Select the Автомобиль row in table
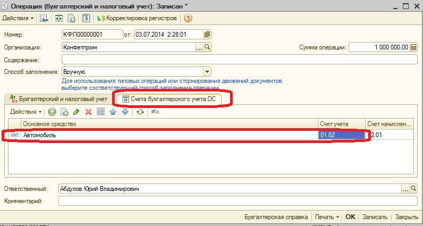 (x=159, y=135)
